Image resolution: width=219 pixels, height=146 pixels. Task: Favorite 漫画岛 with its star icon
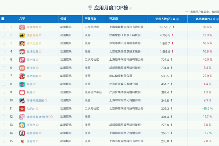pyautogui.click(x=37, y=141)
